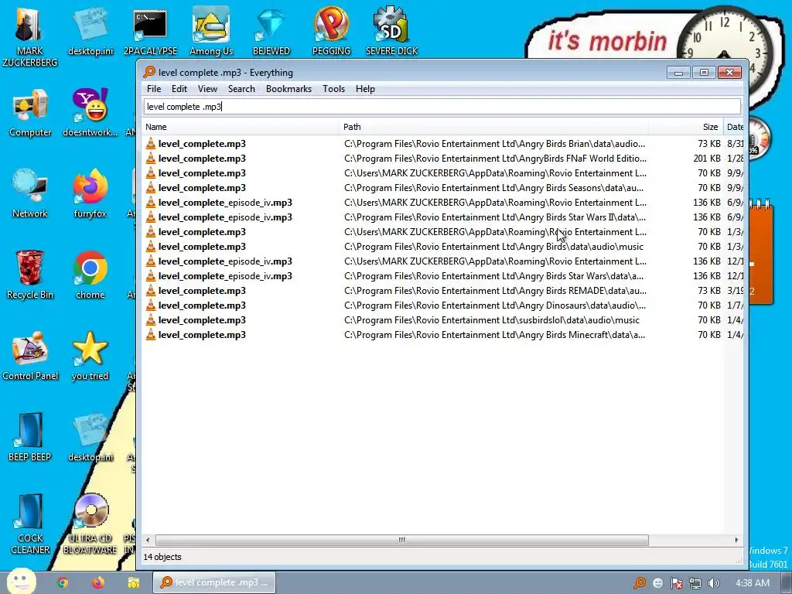Image resolution: width=792 pixels, height=594 pixels.
Task: Click the Network desktop icon
Action: pyautogui.click(x=30, y=194)
